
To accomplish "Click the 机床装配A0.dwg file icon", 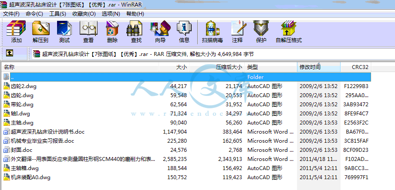I will point(7,177).
